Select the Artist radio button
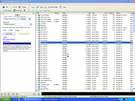Screen dimensions: 135x101 (15, 30)
